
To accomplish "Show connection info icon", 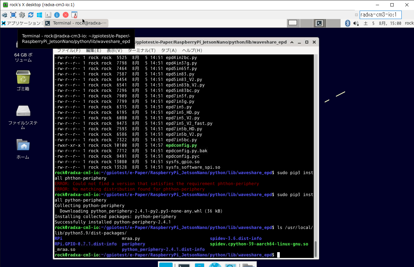I will pos(57,15).
